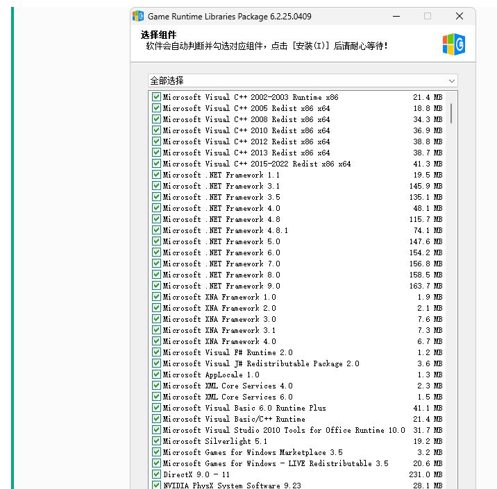This screenshot has width=497, height=489.
Task: Uncheck Games for Windows Marketplace 3.5
Action: pos(156,452)
